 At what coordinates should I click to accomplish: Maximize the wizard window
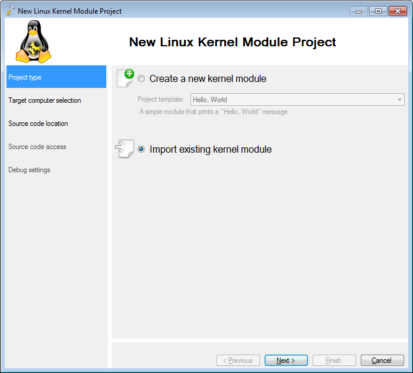(378, 11)
